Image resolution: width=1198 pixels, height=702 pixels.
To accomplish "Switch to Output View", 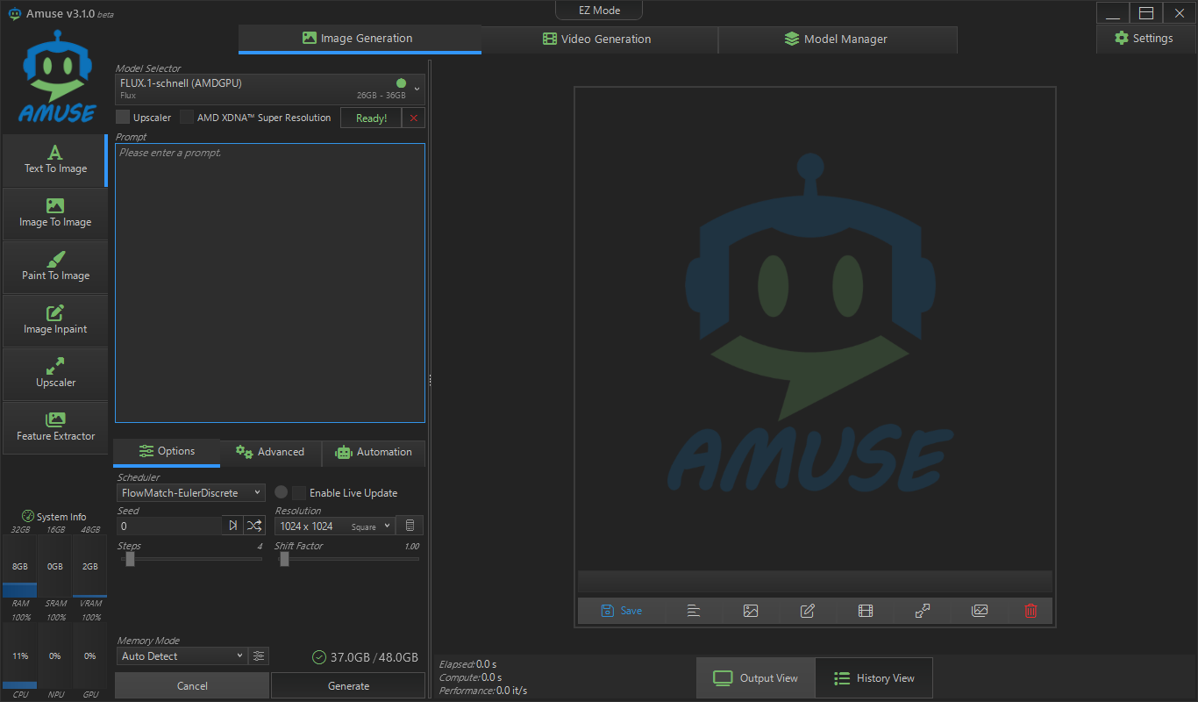I will [756, 678].
